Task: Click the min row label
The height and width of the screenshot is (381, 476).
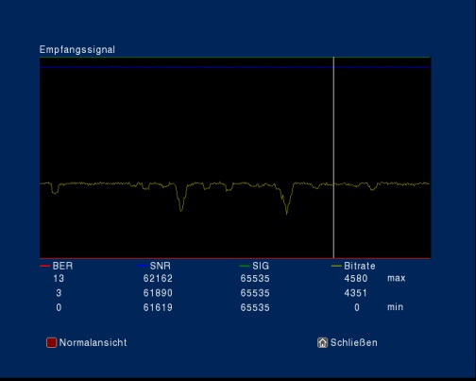Action: 395,307
